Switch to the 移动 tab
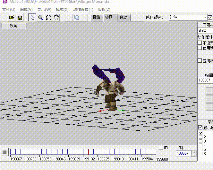This screenshot has width=213, height=170. (x=124, y=18)
